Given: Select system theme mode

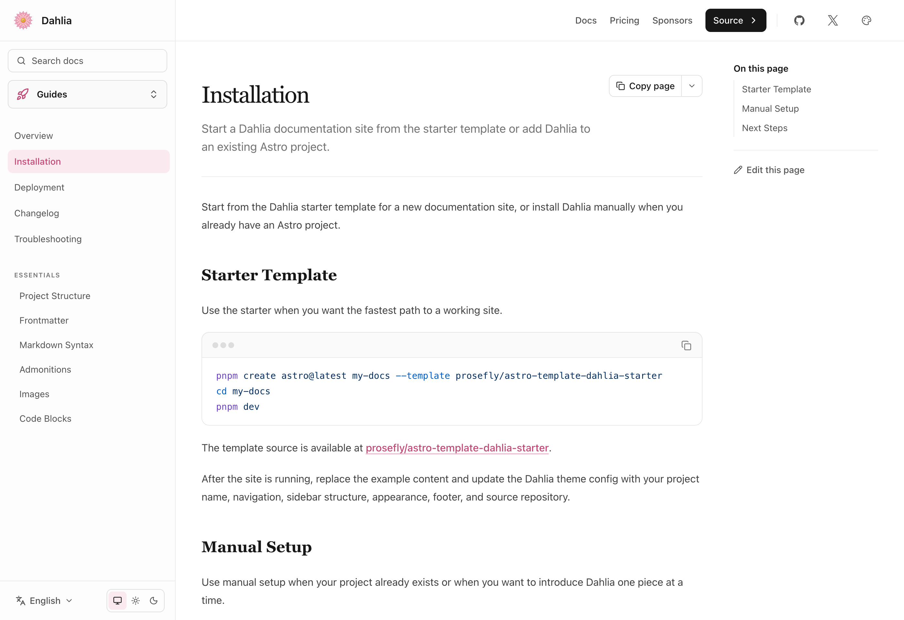Looking at the screenshot, I should [117, 601].
